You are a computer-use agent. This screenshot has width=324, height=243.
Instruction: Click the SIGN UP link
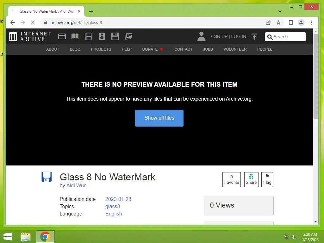[x=218, y=37]
